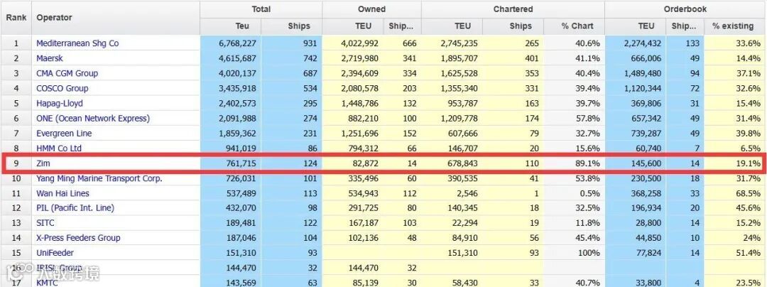Select the 19.1% existing percentage
Image resolution: width=767 pixels, height=287 pixels.
(x=749, y=164)
